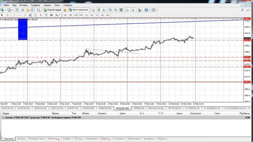The image size is (253, 142).
Task: Zoom out on the chart
Action: pos(115,10)
